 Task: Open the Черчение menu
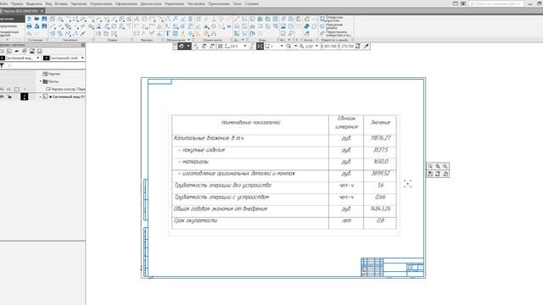click(79, 3)
